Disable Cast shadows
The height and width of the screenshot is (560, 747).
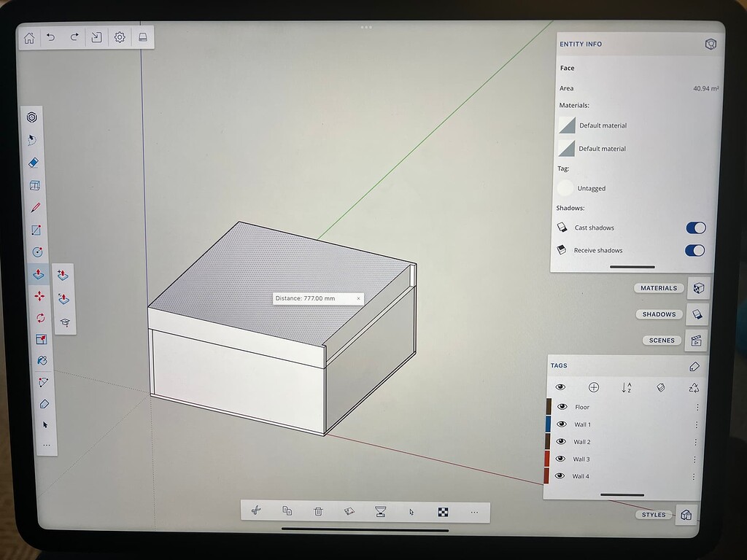pos(694,227)
